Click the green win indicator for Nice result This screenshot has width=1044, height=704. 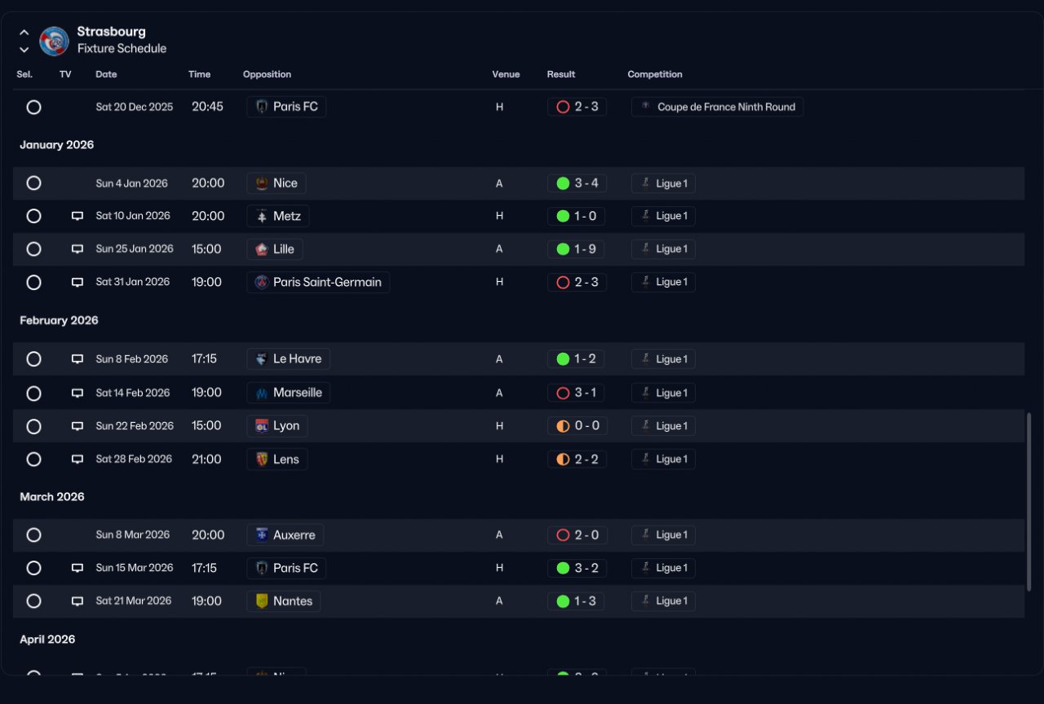pos(563,183)
